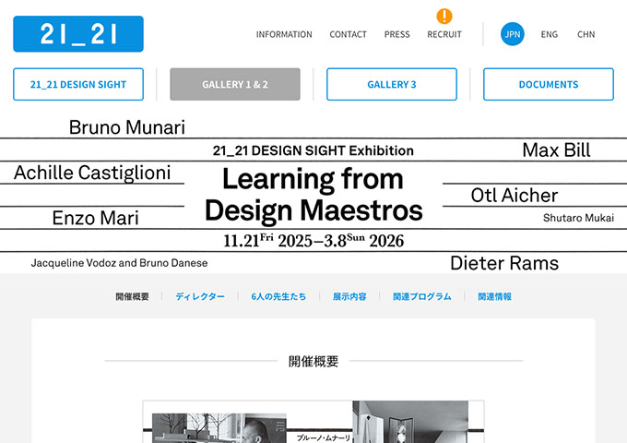Click the orange exclamation alert icon

click(x=444, y=17)
